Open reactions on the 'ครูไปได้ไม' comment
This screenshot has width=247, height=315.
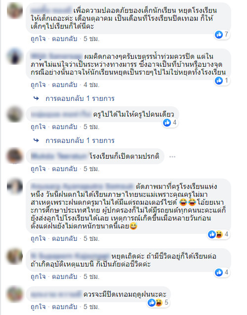170,122
